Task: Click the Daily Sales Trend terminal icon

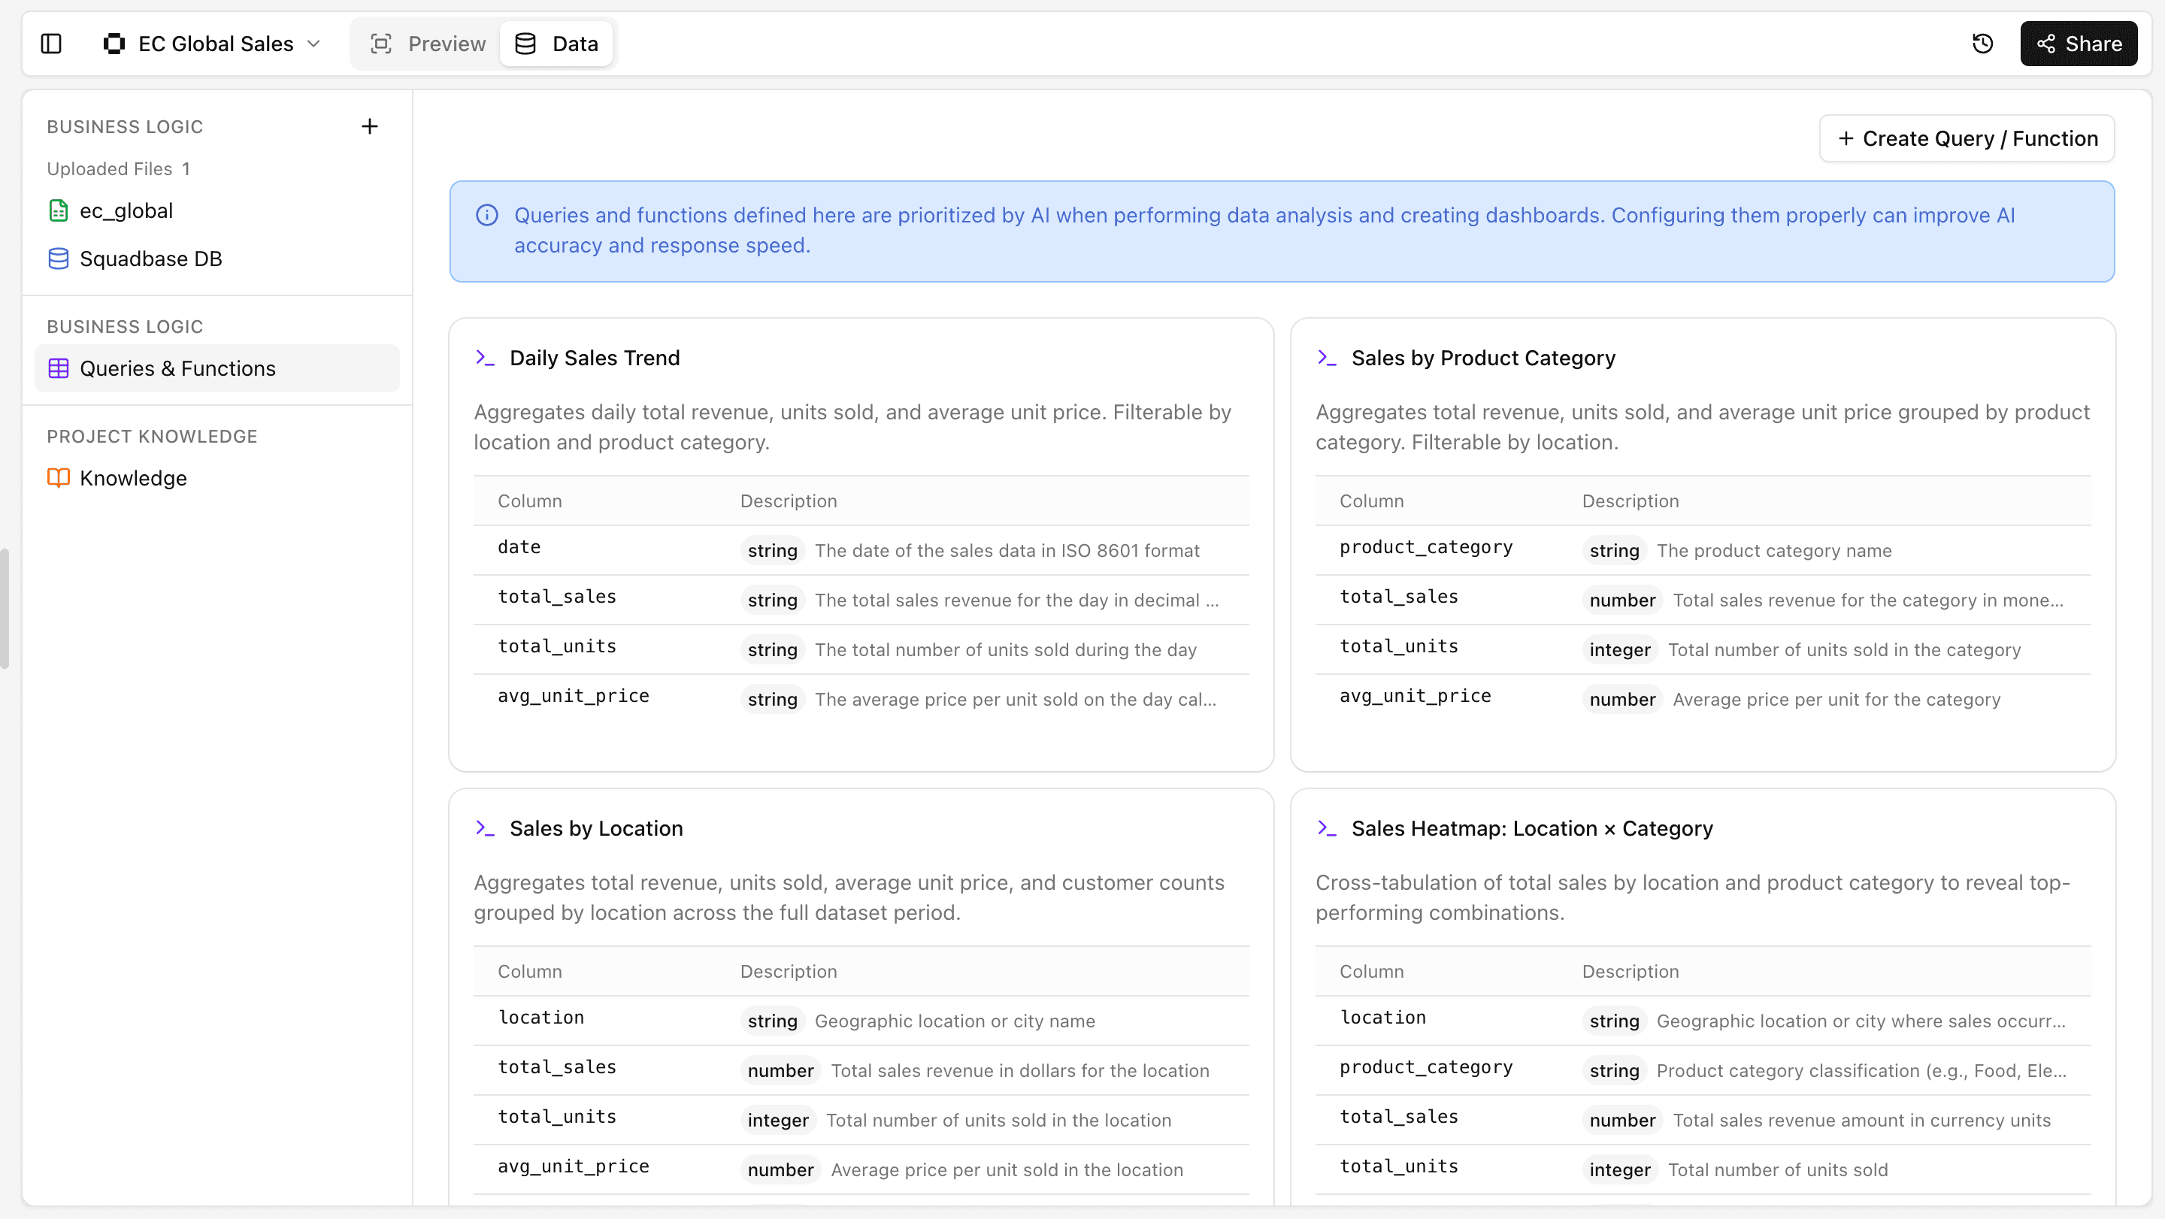Action: pos(485,358)
